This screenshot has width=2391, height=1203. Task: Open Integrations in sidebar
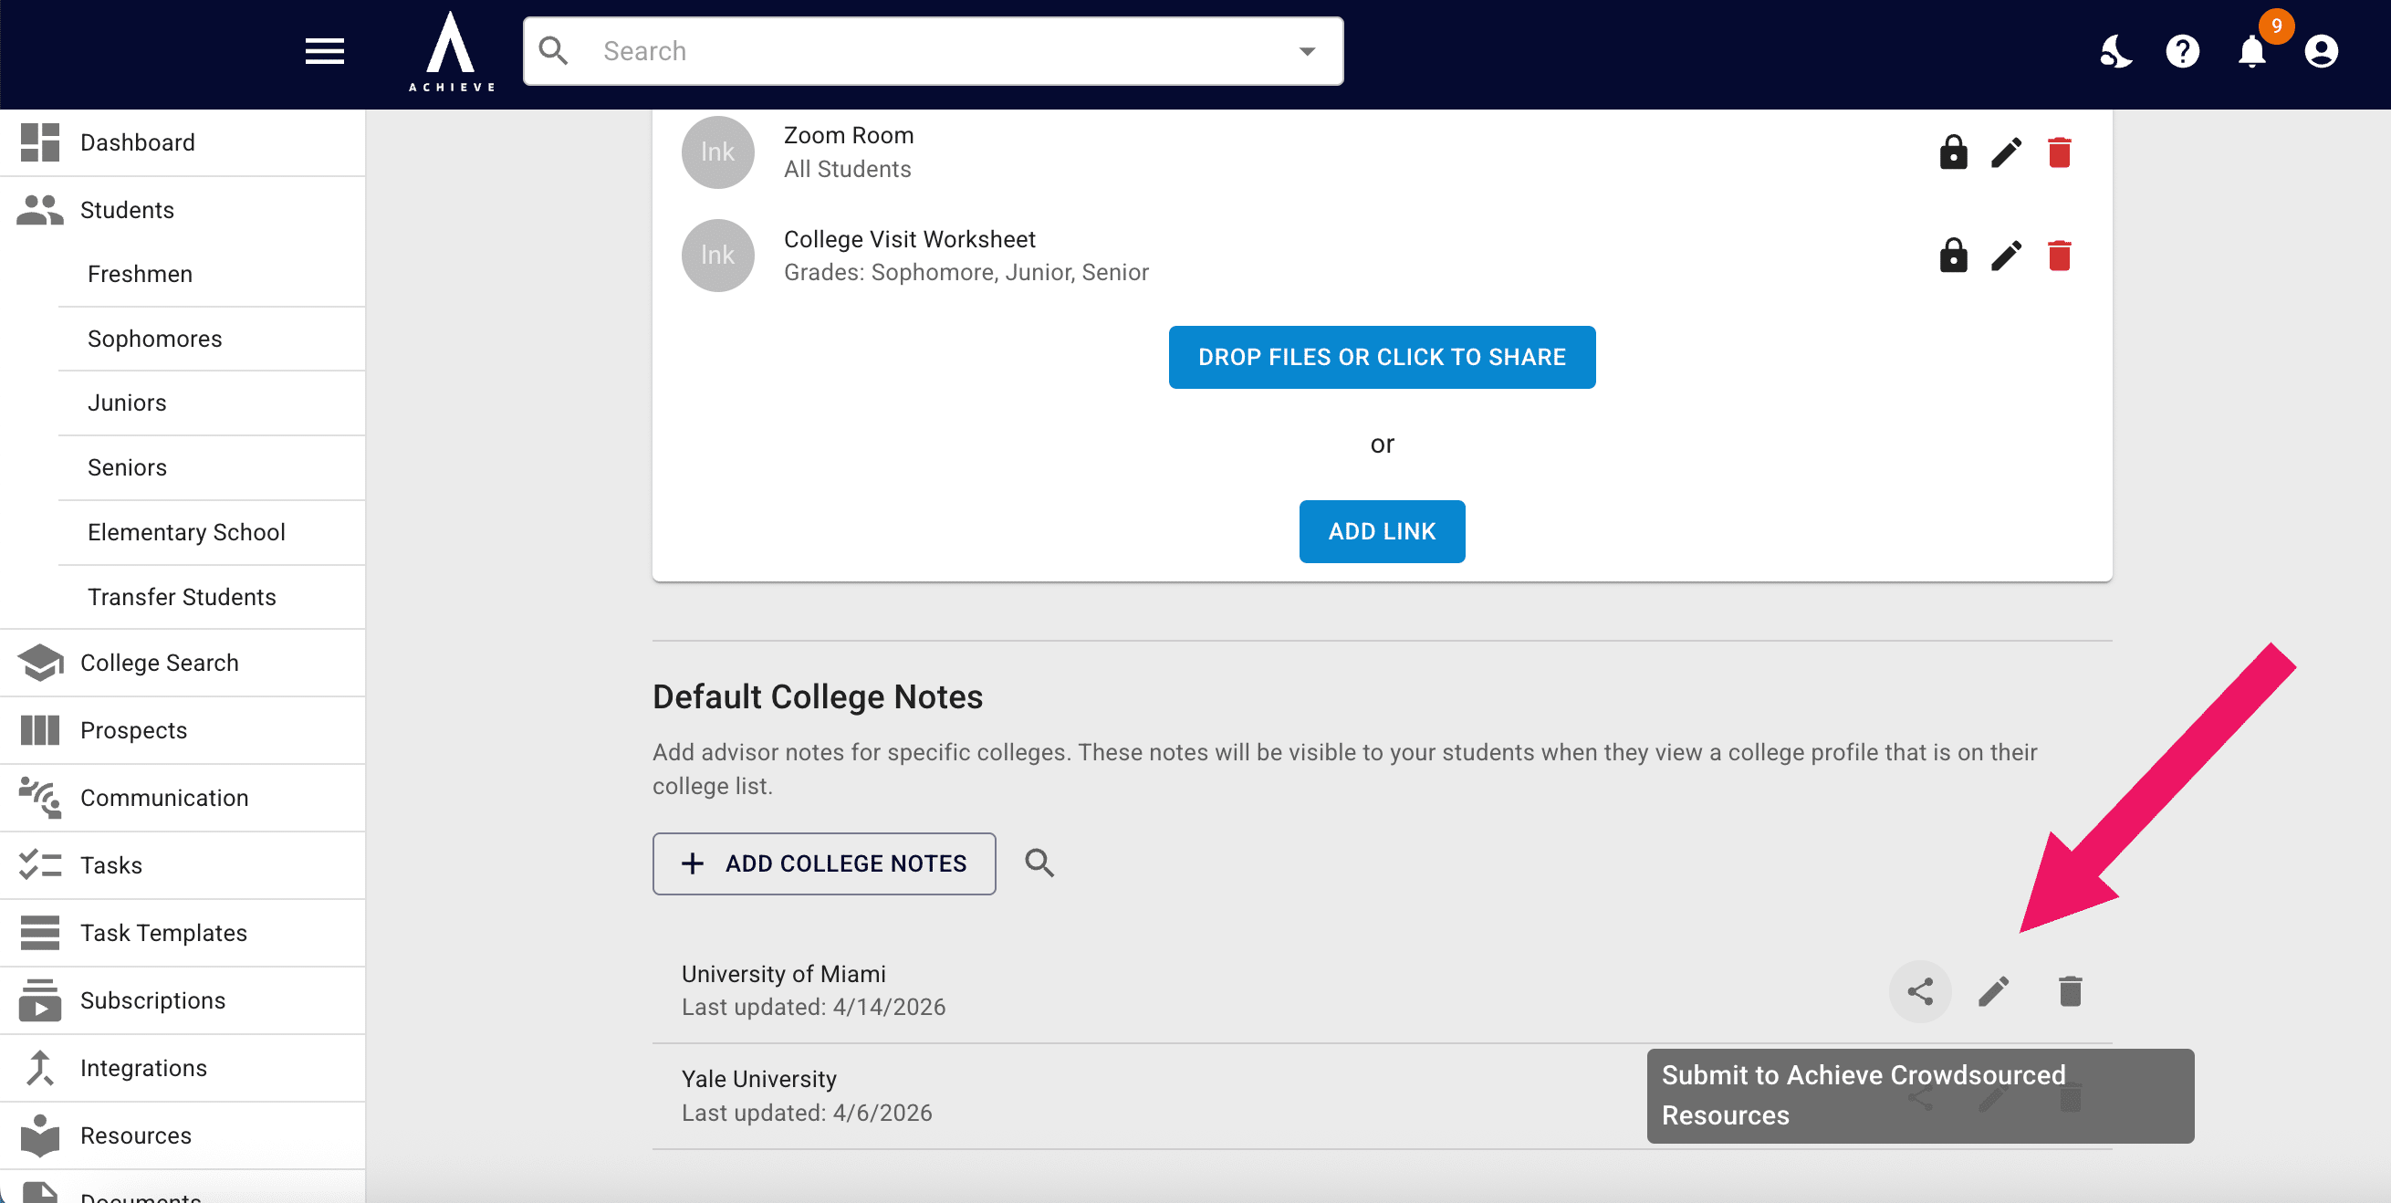(183, 1069)
